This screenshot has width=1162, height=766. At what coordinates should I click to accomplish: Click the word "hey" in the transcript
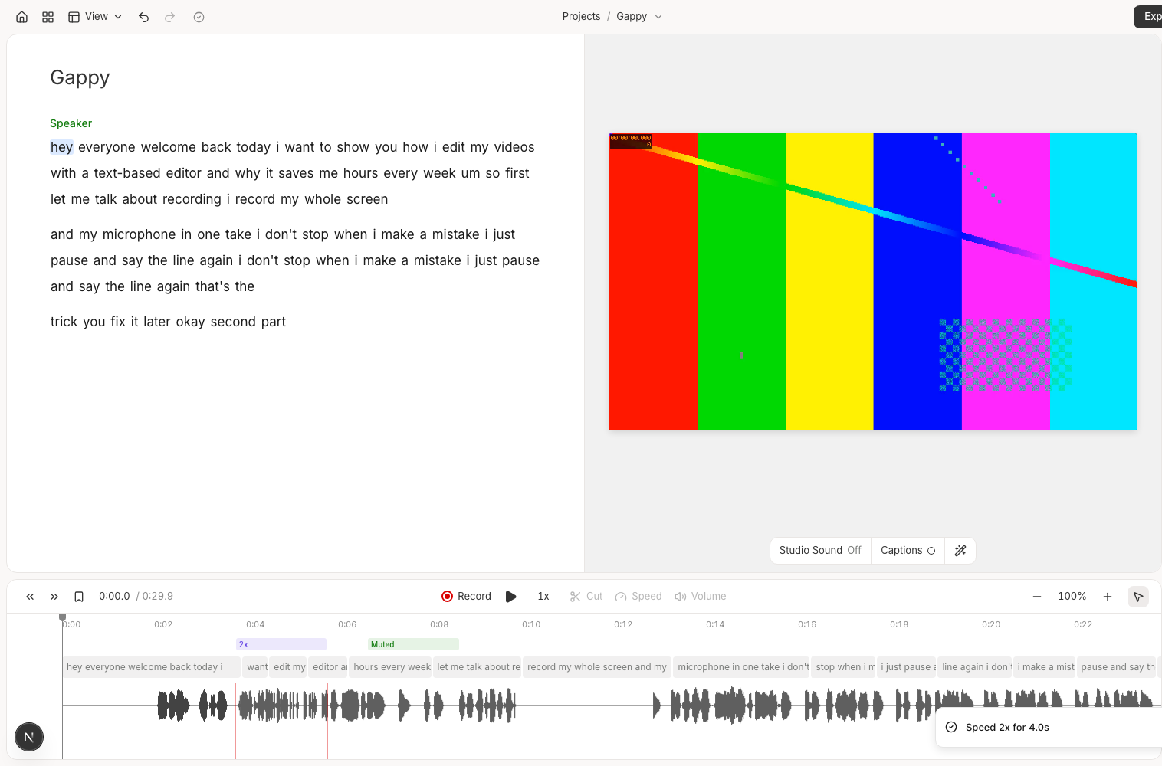point(62,147)
